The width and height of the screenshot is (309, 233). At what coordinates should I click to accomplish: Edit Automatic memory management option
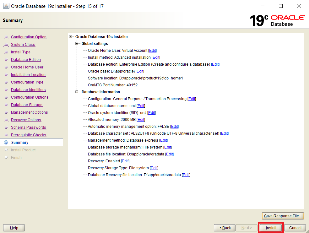click(174, 126)
